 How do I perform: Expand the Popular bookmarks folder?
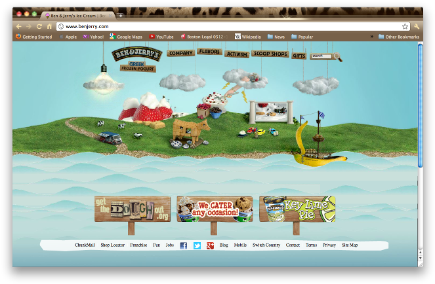(x=302, y=37)
